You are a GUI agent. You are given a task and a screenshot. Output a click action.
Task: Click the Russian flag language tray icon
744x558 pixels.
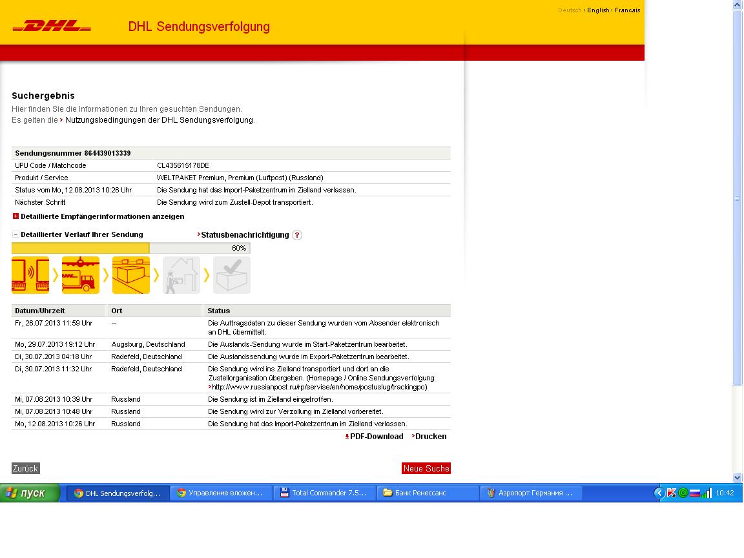coord(695,493)
